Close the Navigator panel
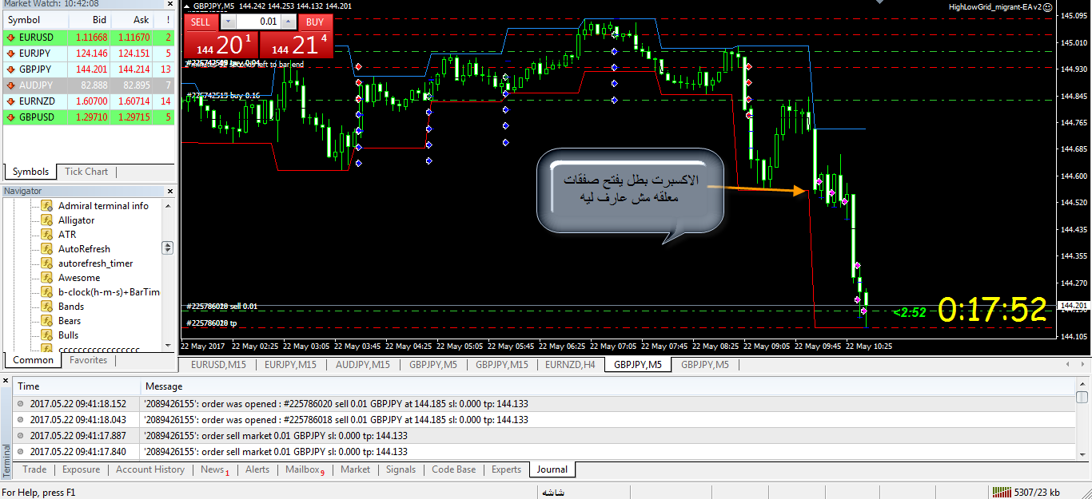 pos(170,191)
